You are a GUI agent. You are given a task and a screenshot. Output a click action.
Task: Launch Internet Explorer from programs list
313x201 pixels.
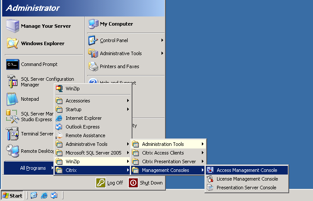(x=92, y=118)
